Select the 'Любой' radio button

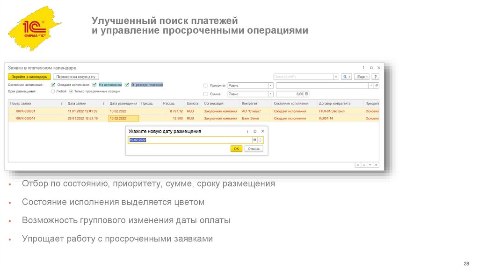[53, 92]
